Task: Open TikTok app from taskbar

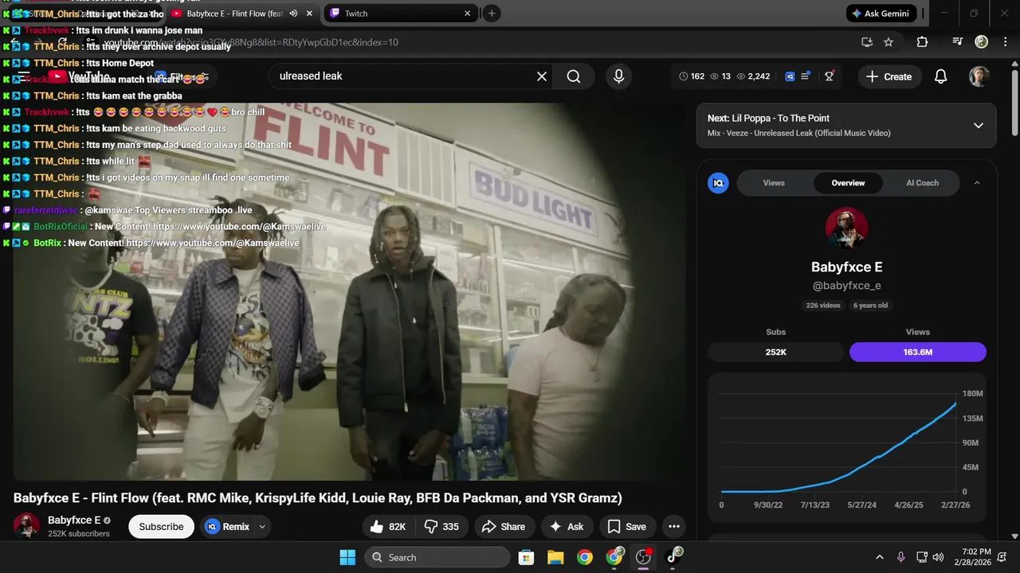Action: (674, 556)
